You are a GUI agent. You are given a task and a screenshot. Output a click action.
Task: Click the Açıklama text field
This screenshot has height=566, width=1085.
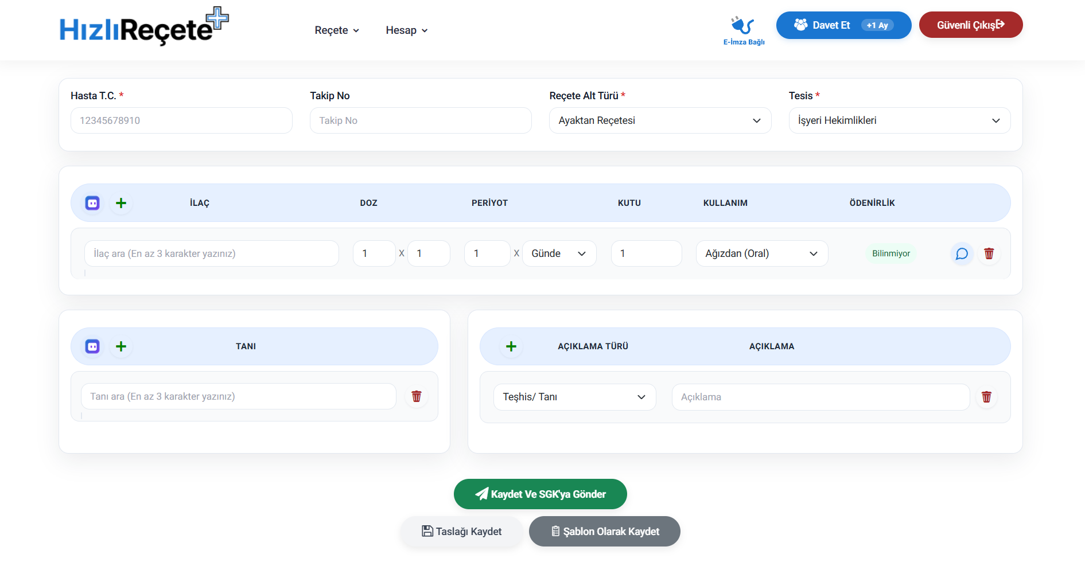pyautogui.click(x=820, y=397)
